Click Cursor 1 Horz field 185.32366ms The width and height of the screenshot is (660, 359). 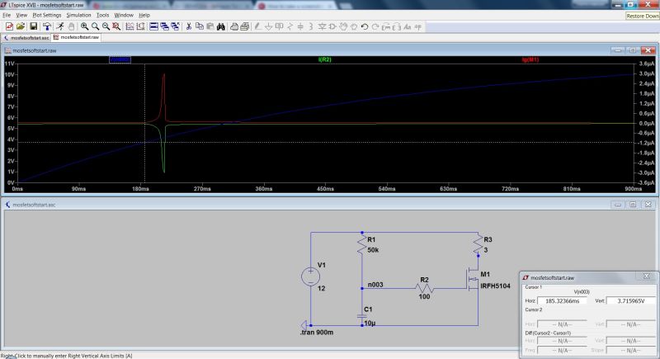click(x=562, y=301)
